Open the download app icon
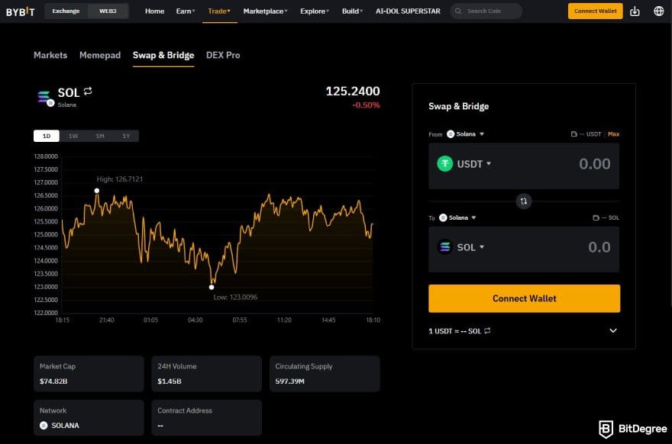The width and height of the screenshot is (672, 444). tap(635, 11)
